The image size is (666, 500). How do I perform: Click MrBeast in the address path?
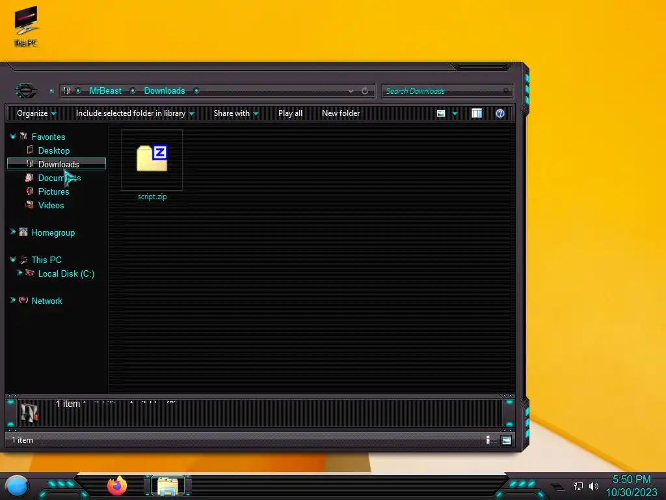(105, 90)
